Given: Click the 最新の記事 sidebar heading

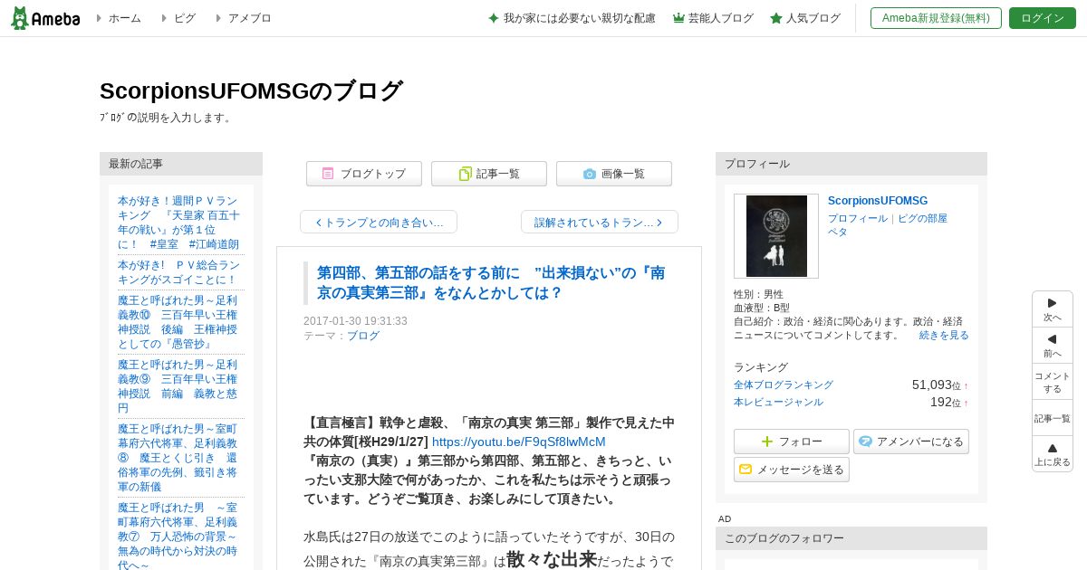Looking at the screenshot, I should pyautogui.click(x=181, y=164).
